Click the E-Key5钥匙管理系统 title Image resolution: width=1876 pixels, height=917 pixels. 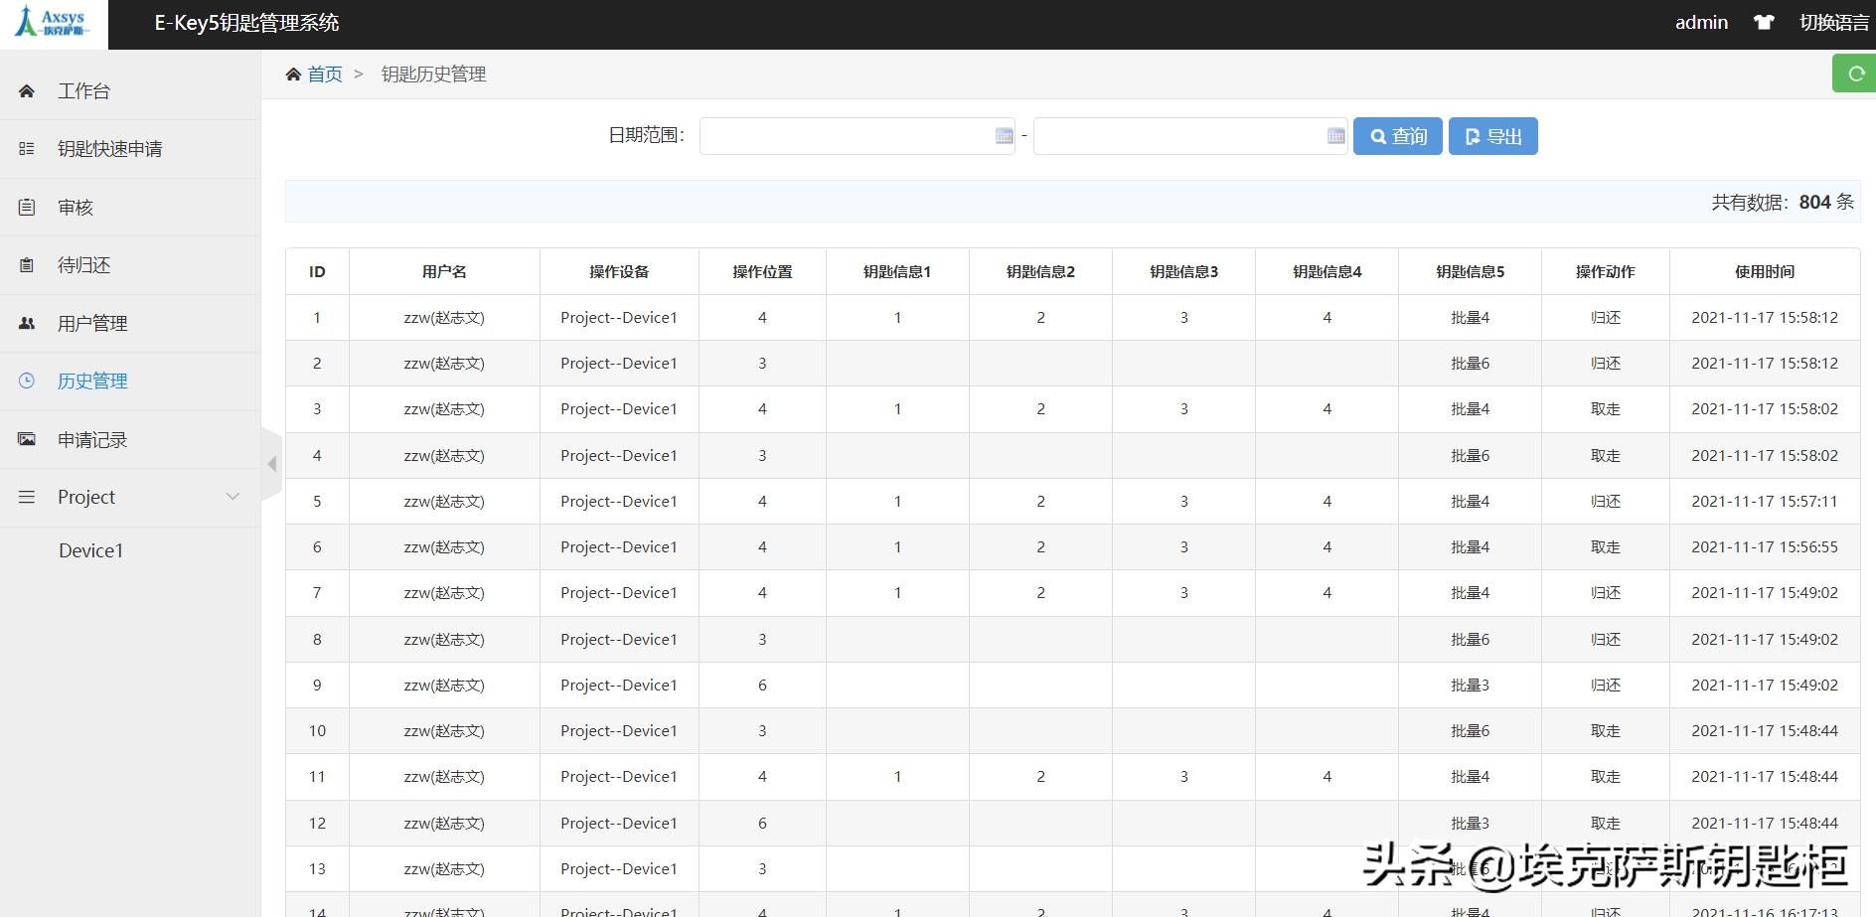tap(246, 23)
